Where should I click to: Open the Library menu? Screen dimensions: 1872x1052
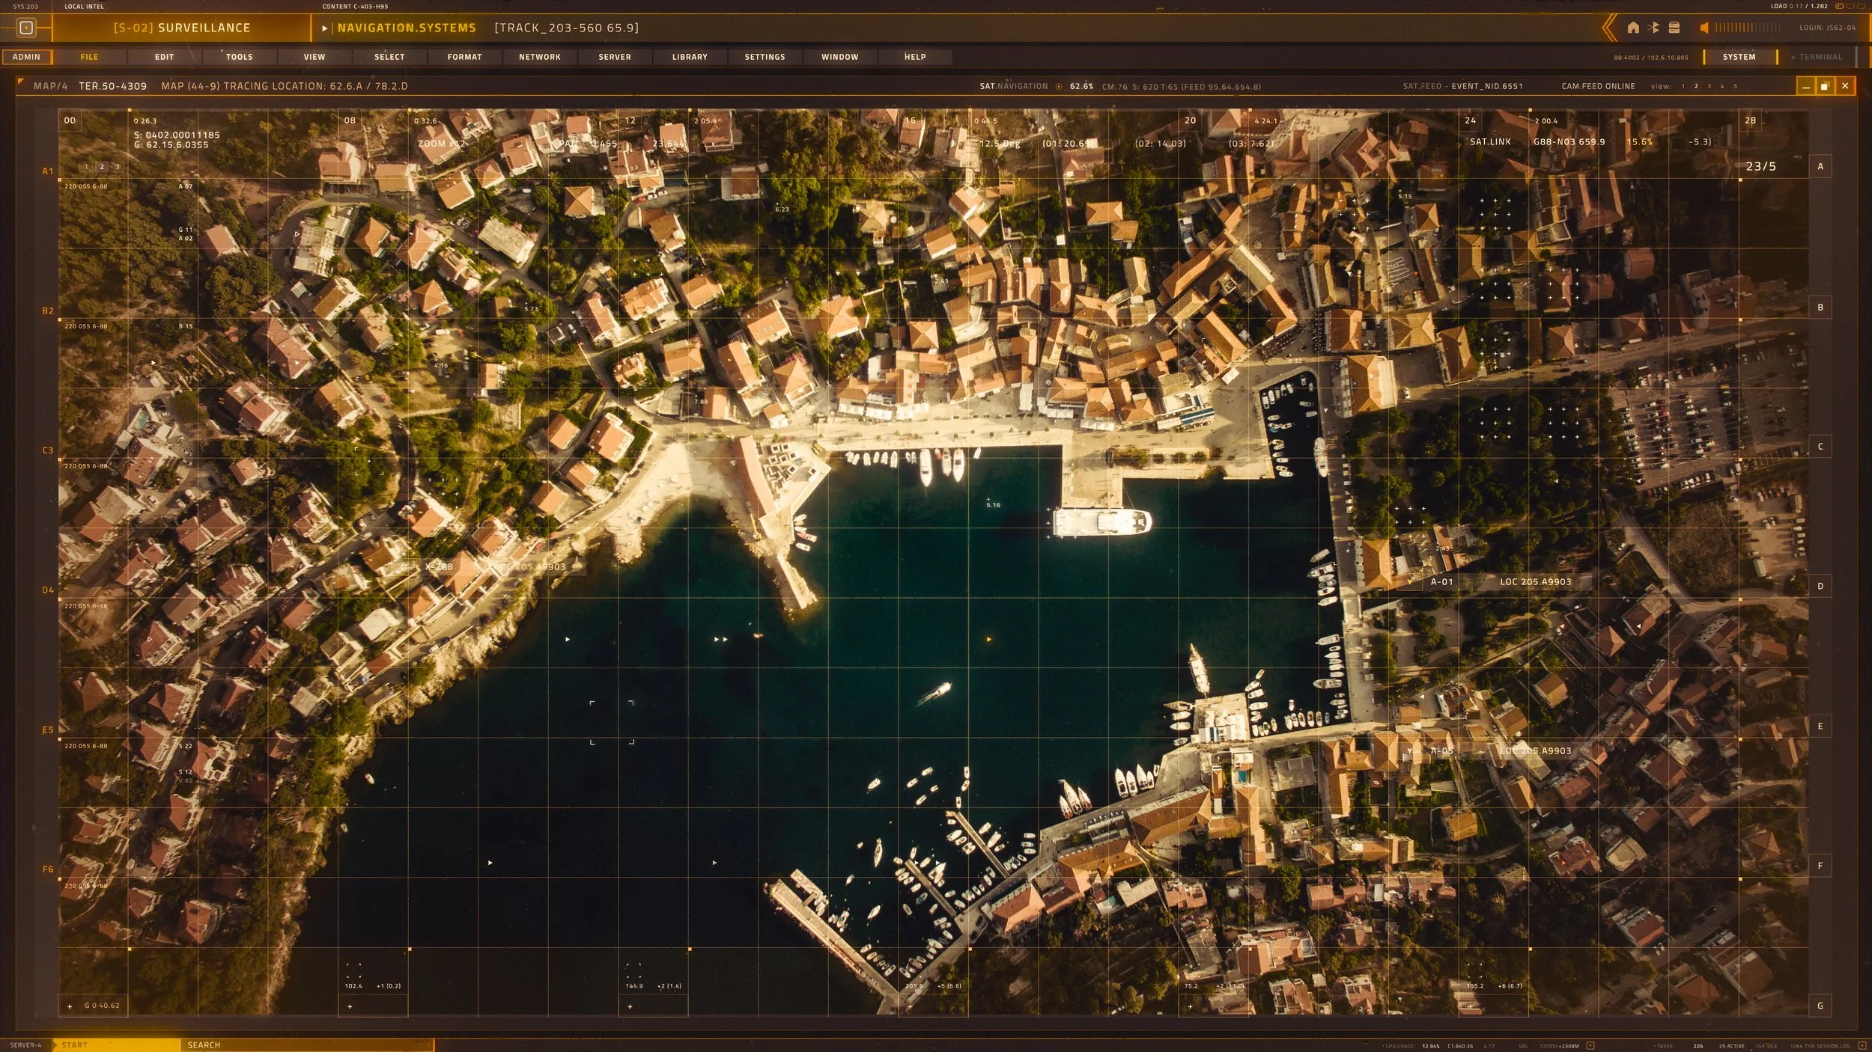point(690,57)
